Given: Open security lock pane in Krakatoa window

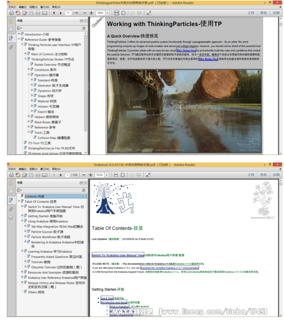Looking at the screenshot, I should click(x=11, y=183).
